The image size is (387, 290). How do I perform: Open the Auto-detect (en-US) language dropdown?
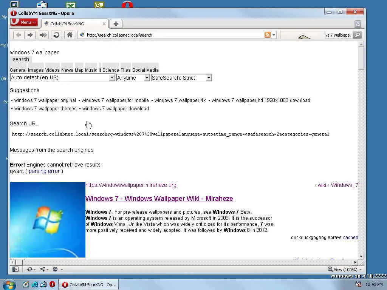62,78
